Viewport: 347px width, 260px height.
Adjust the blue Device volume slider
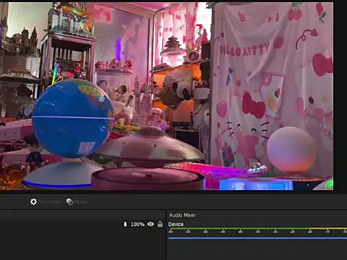point(257,238)
